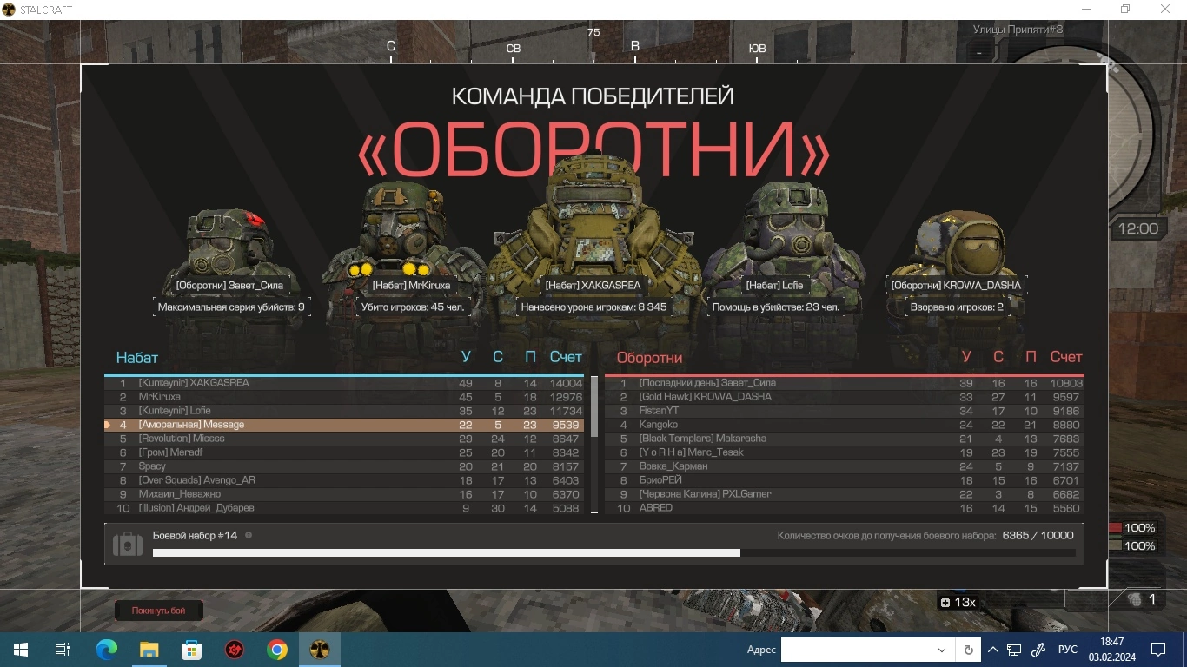Image resolution: width=1187 pixels, height=667 pixels.
Task: Select the ABRED scoreboard row
Action: pyautogui.click(x=845, y=508)
